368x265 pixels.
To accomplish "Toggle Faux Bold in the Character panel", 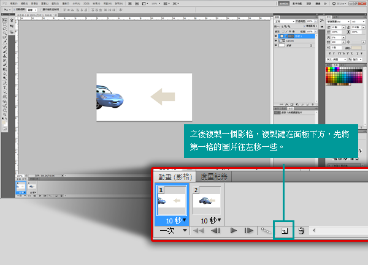I will [329, 53].
